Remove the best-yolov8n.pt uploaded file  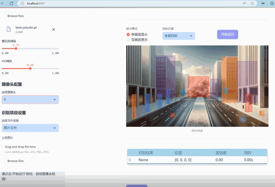click(54, 29)
